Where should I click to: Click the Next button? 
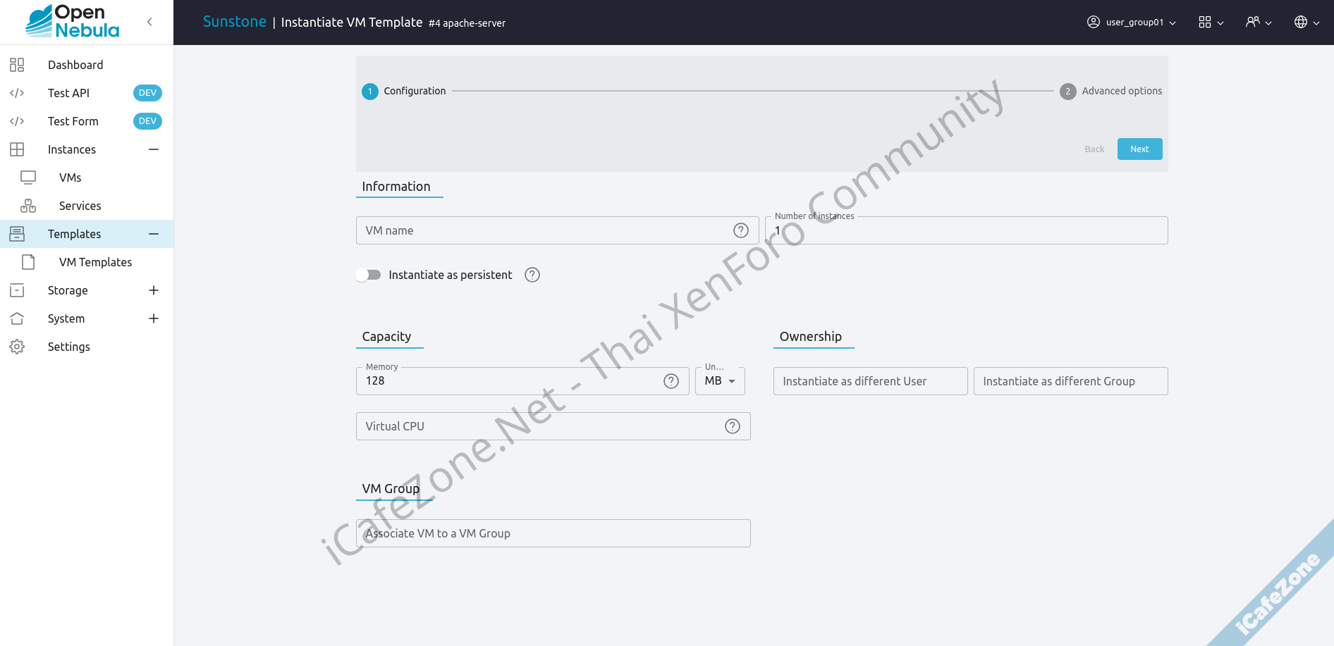pyautogui.click(x=1139, y=149)
